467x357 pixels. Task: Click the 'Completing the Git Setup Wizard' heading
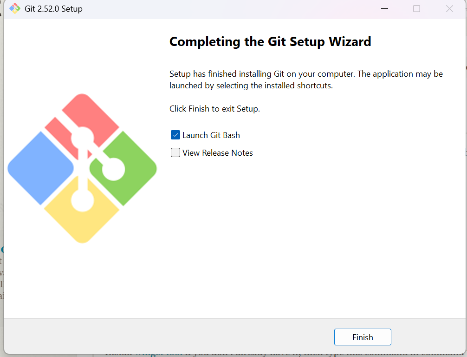point(270,41)
